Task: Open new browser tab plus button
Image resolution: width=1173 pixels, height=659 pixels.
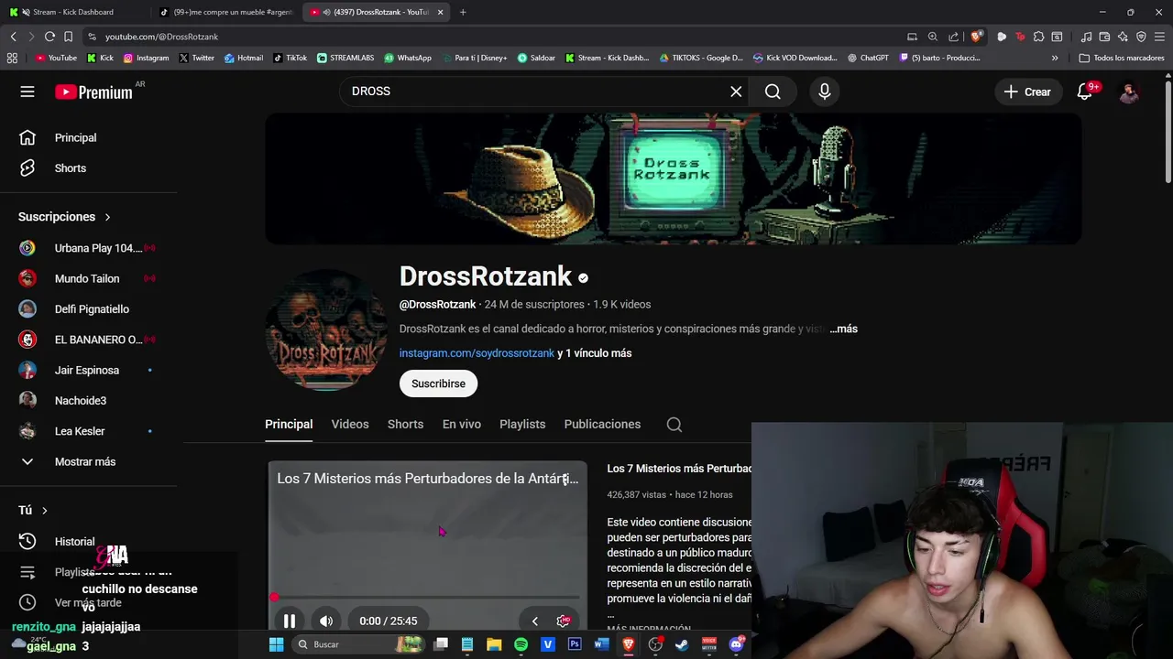Action: coord(463,12)
